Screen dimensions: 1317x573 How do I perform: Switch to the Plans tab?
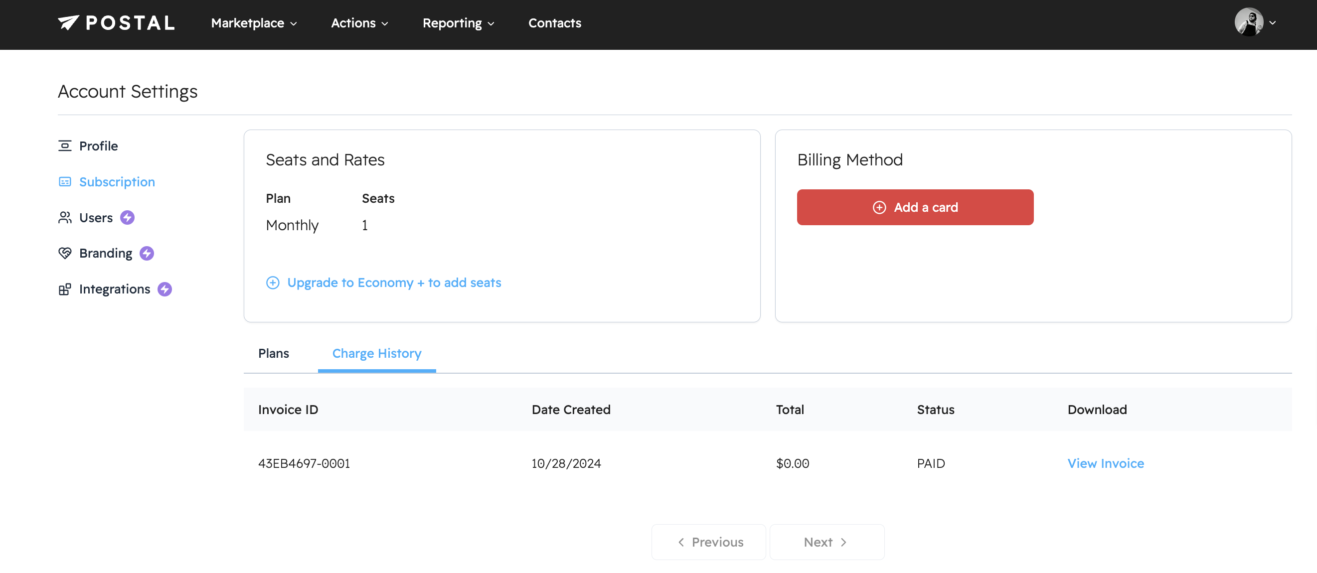click(274, 353)
